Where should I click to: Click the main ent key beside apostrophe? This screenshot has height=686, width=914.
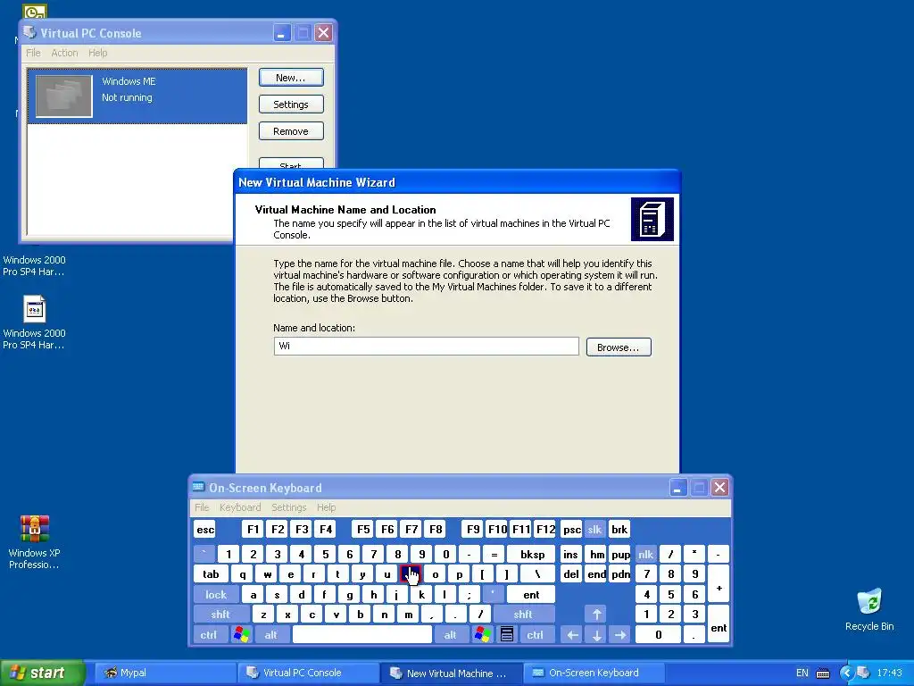(531, 594)
